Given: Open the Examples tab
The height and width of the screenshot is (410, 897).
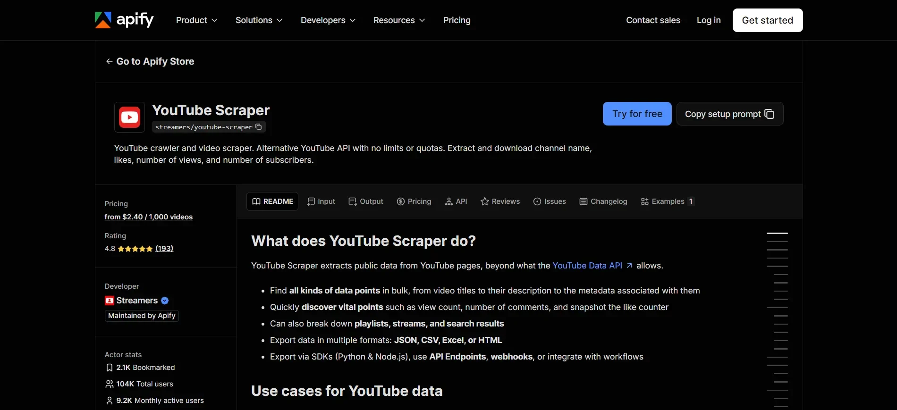Looking at the screenshot, I should (668, 201).
